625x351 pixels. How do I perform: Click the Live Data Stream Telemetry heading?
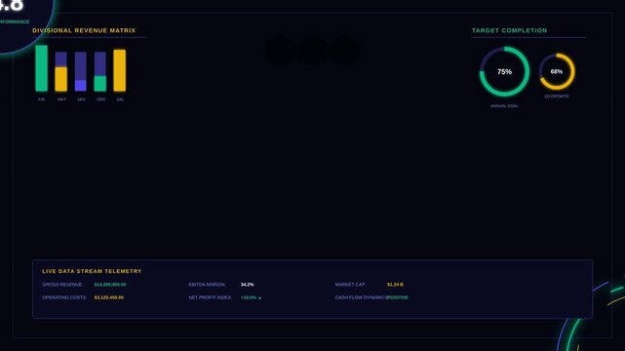(x=92, y=271)
